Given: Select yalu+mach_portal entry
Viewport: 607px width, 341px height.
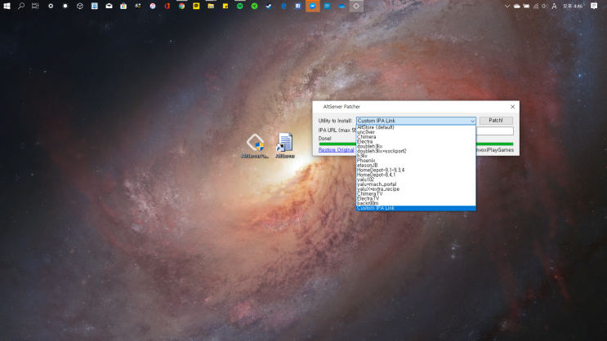Looking at the screenshot, I should (416, 184).
